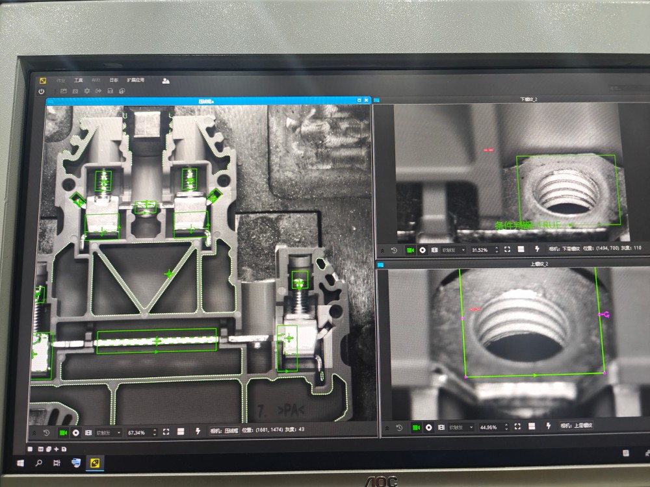Image resolution: width=650 pixels, height=487 pixels.
Task: Collapse the 67.34% panel toolbar with the double chevron
Action: click(34, 433)
